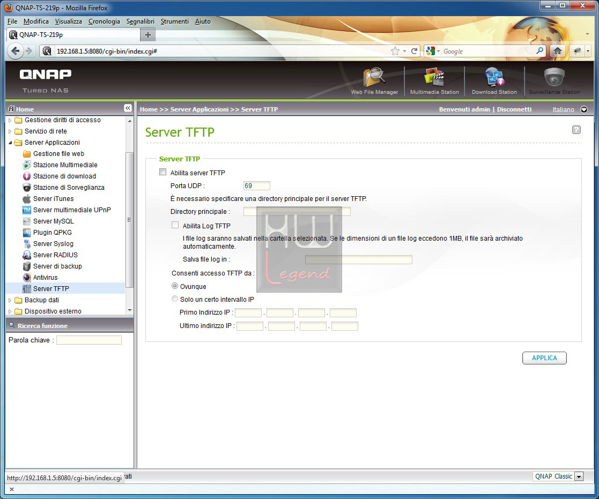Image resolution: width=599 pixels, height=499 pixels.
Task: Click the Salva file log in field
Action: tap(359, 259)
